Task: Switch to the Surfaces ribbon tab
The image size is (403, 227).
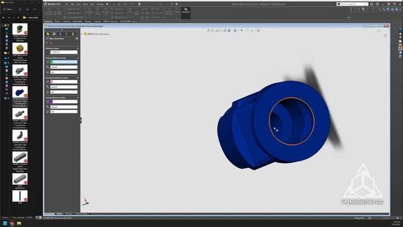Action: tap(67, 21)
